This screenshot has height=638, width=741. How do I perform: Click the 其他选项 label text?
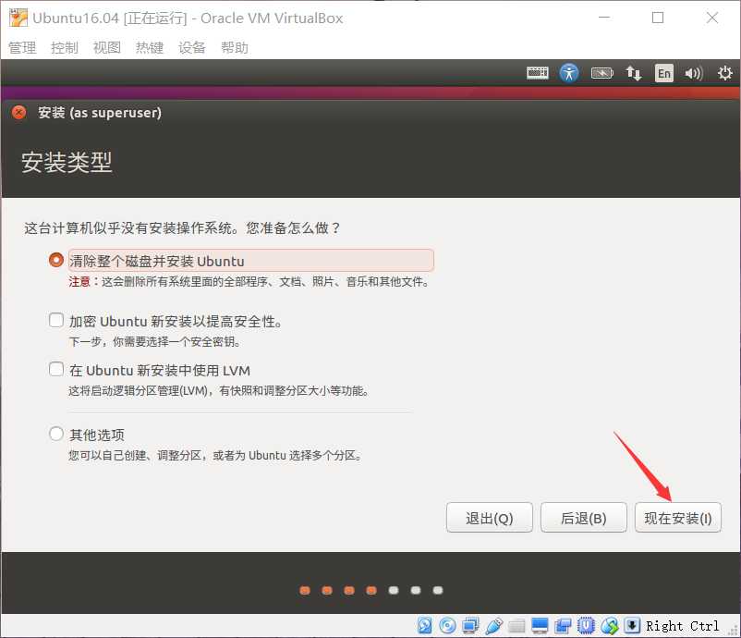97,435
